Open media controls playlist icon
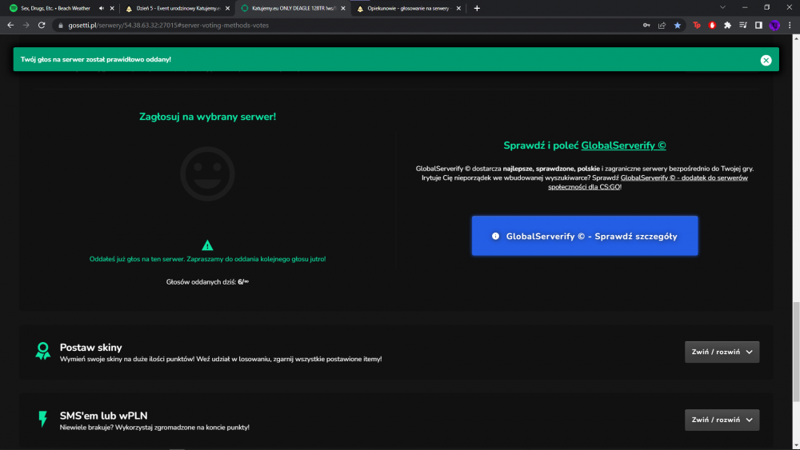Image resolution: width=800 pixels, height=450 pixels. 743,25
